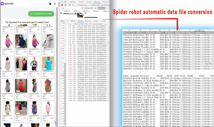
Task: Open the royal blue dress product thumbnail
Action: [x=35, y=108]
